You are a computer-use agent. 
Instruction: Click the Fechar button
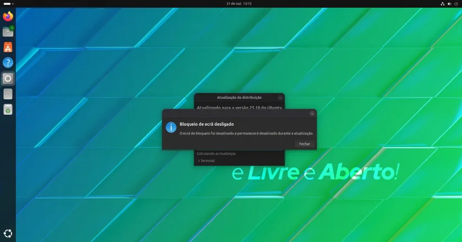click(304, 144)
